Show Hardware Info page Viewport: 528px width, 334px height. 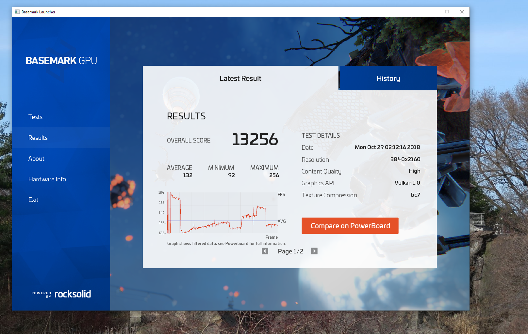click(x=47, y=179)
